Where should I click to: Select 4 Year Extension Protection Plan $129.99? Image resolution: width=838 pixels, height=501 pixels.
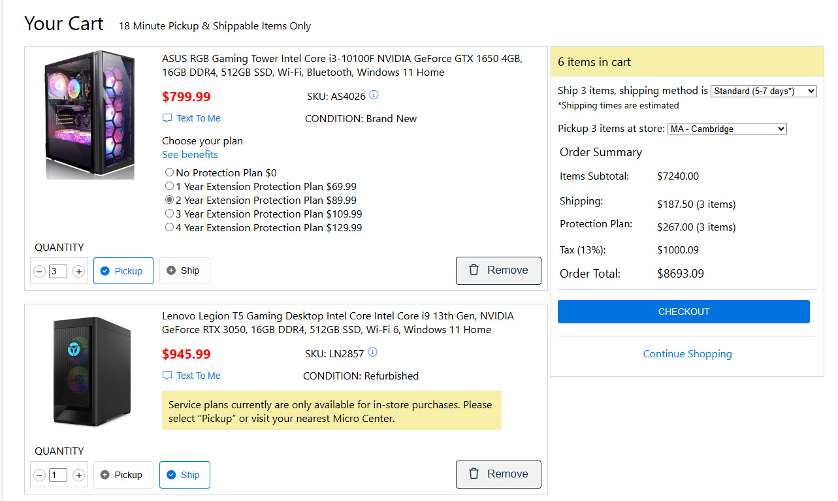(x=170, y=227)
